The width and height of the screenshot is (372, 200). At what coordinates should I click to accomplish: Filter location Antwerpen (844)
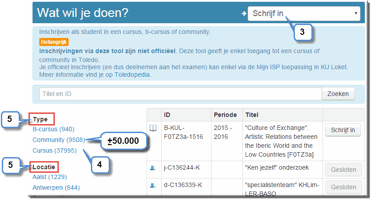[56, 187]
